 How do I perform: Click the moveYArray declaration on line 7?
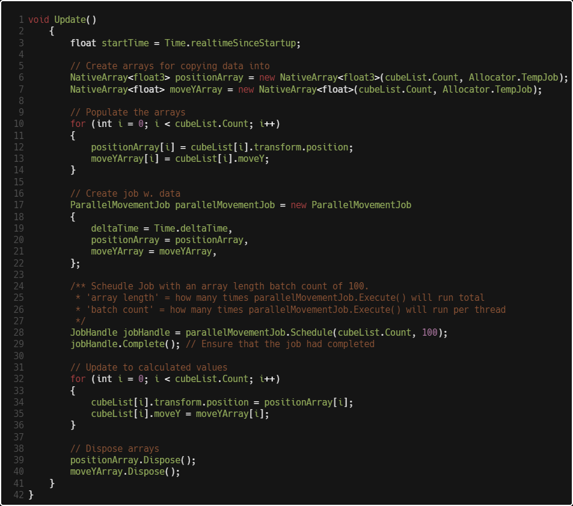(x=196, y=90)
